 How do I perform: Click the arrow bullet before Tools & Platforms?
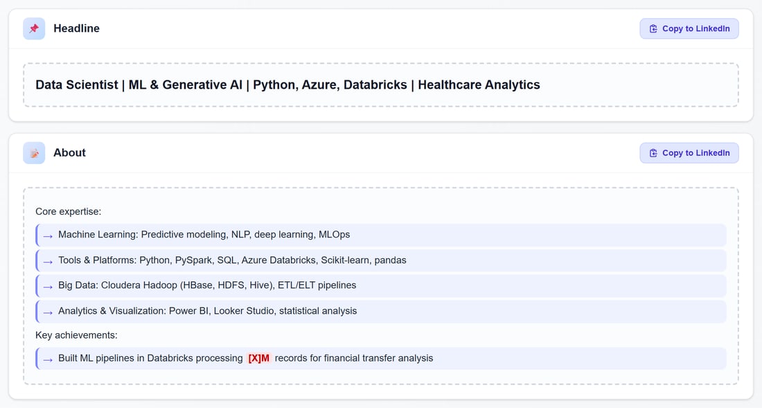(x=48, y=262)
